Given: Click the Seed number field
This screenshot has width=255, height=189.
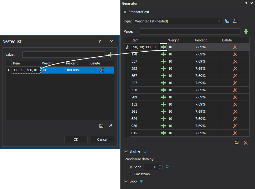Looking at the screenshot, I should [151, 167].
